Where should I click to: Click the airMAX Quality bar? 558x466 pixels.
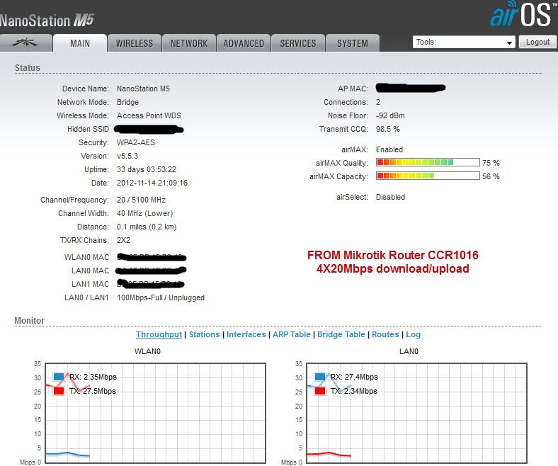coord(428,162)
